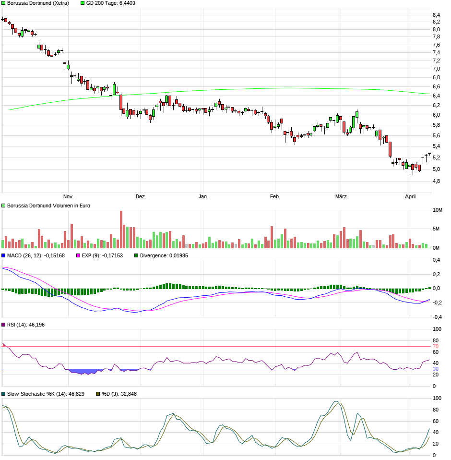Screen dimensions: 451x460
Task: Click the 0M value on the volume axis
Action: click(436, 248)
